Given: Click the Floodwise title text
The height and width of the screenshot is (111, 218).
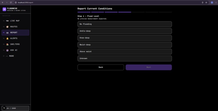Looking at the screenshot, I should 12,8.
